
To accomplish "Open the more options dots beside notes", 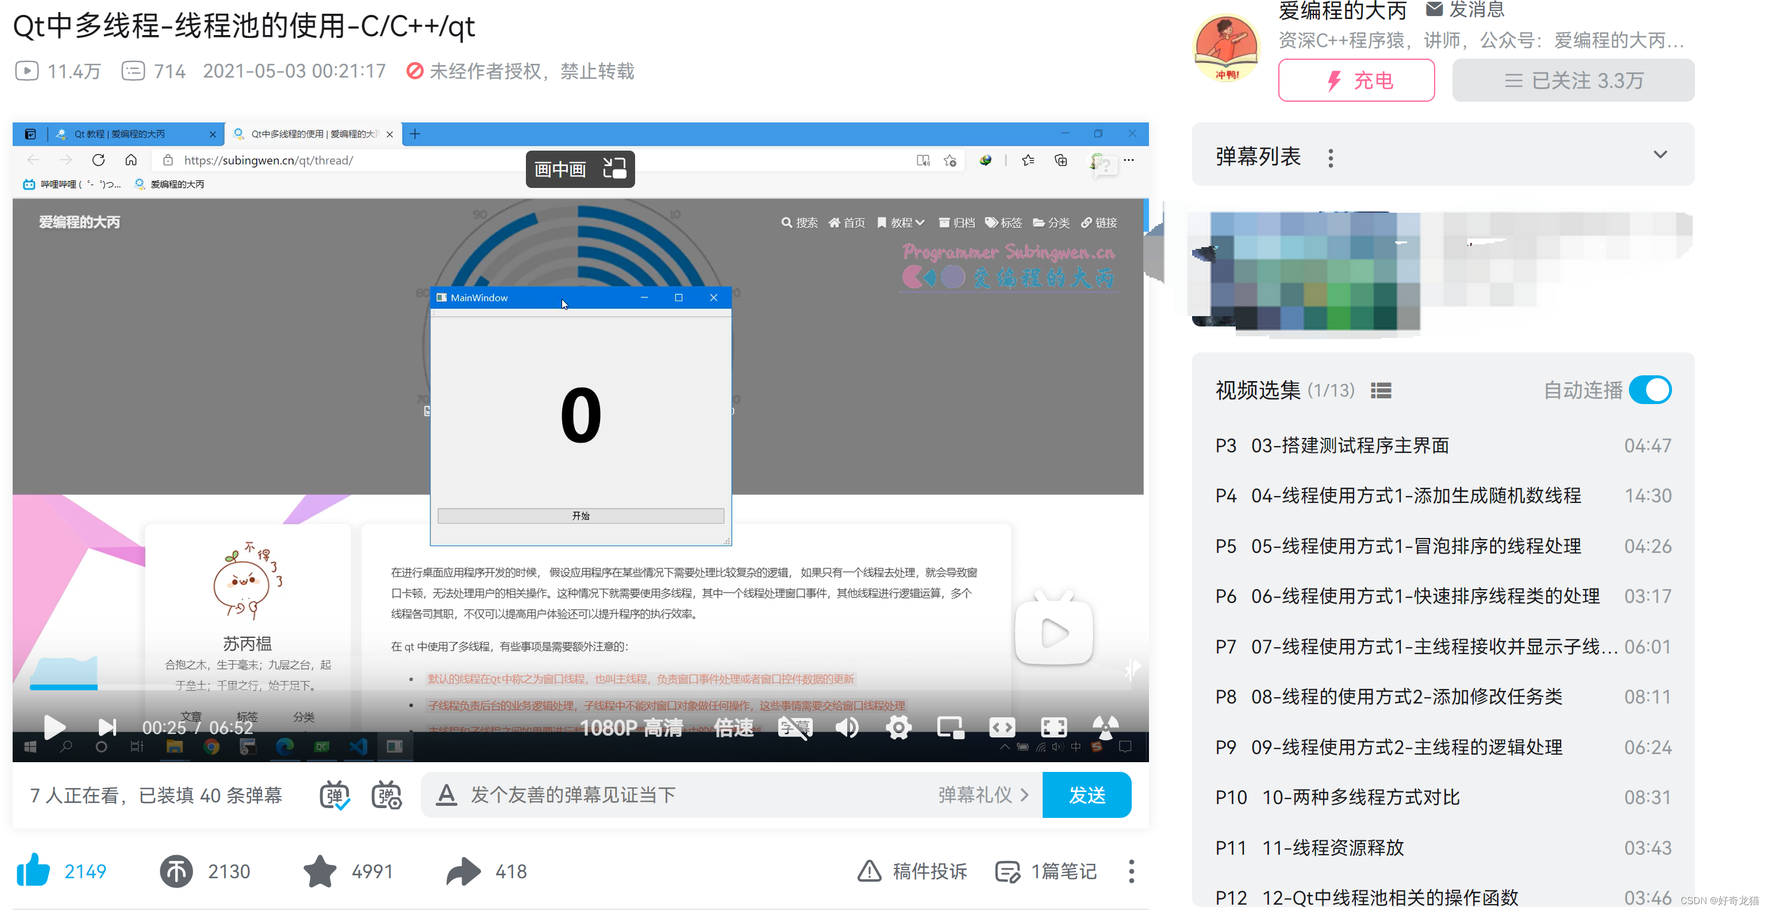I will [x=1131, y=871].
